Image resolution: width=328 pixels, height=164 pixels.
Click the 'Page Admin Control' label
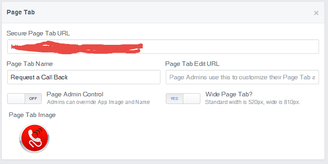(x=75, y=94)
